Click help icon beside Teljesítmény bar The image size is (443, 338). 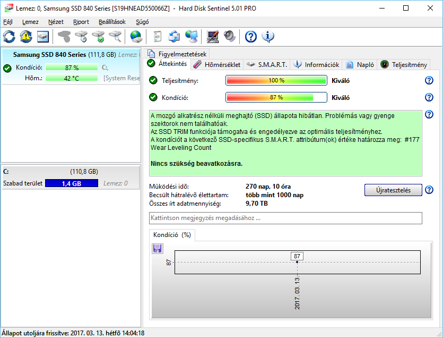[429, 80]
